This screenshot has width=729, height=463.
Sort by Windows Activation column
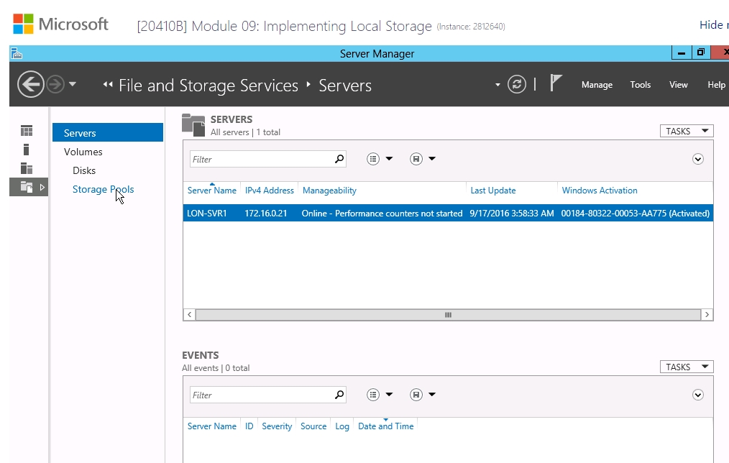[x=600, y=190]
